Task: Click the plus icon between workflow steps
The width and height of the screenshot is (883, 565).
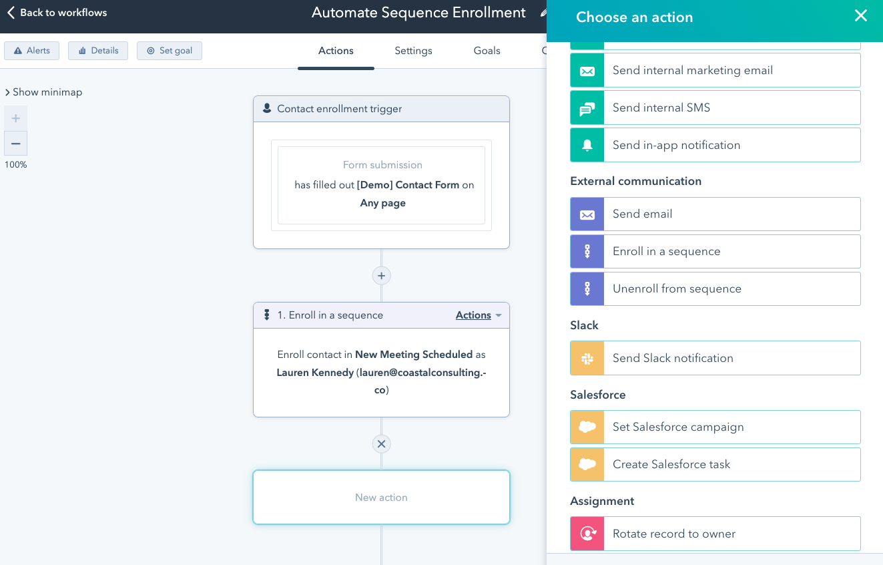Action: pos(381,276)
